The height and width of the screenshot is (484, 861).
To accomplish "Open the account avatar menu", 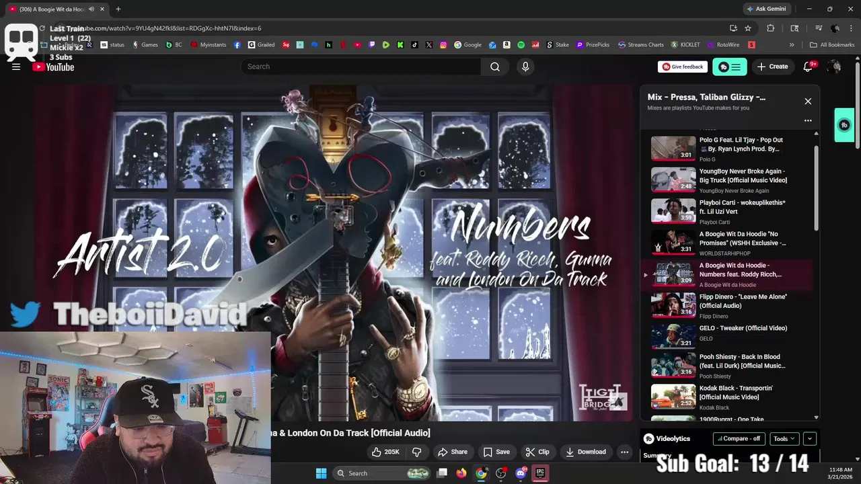I will tap(835, 67).
